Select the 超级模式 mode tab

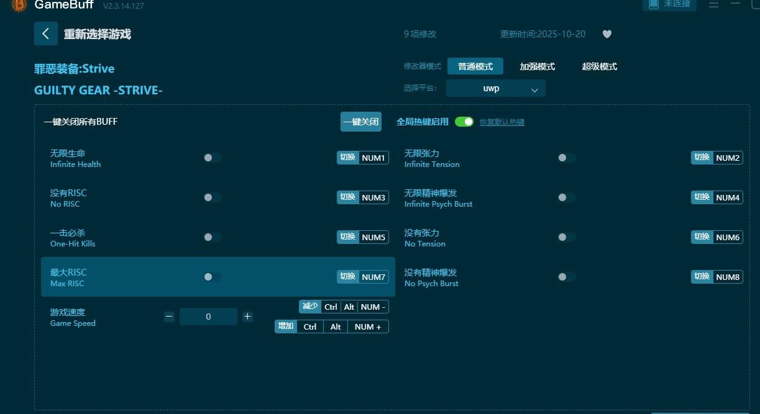pos(599,66)
